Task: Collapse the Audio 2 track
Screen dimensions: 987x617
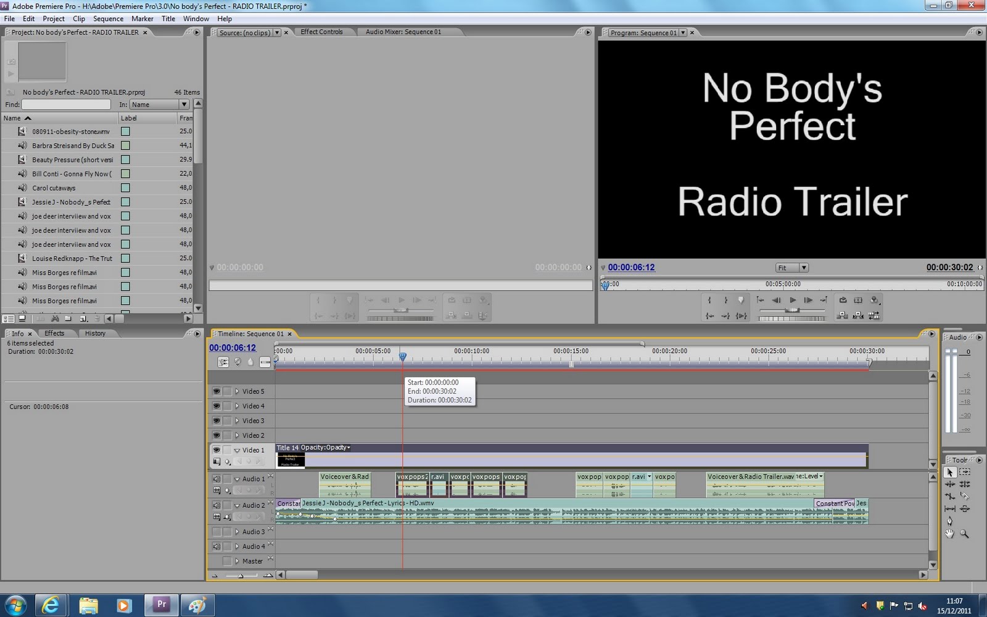Action: pyautogui.click(x=237, y=505)
